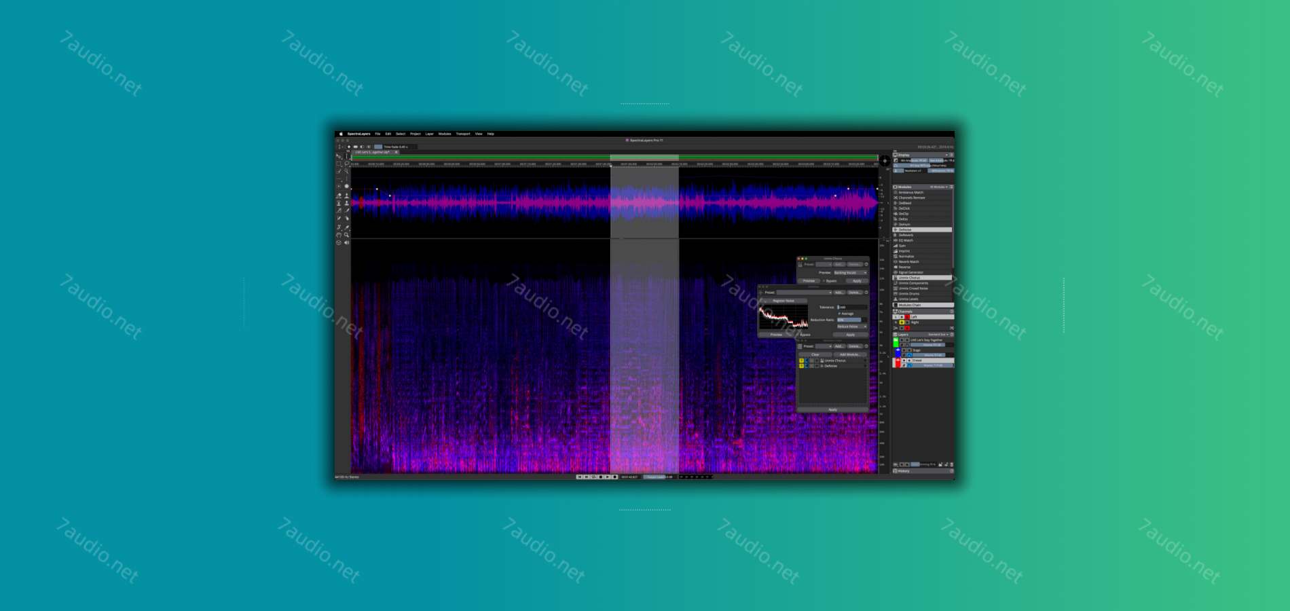Open Ambience Match module
Image resolution: width=1290 pixels, height=611 pixels.
click(922, 192)
